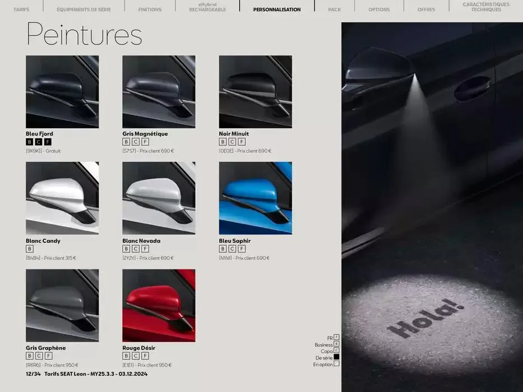
Task: Click the B icon under Blanc Nevada
Action: pyautogui.click(x=126, y=249)
